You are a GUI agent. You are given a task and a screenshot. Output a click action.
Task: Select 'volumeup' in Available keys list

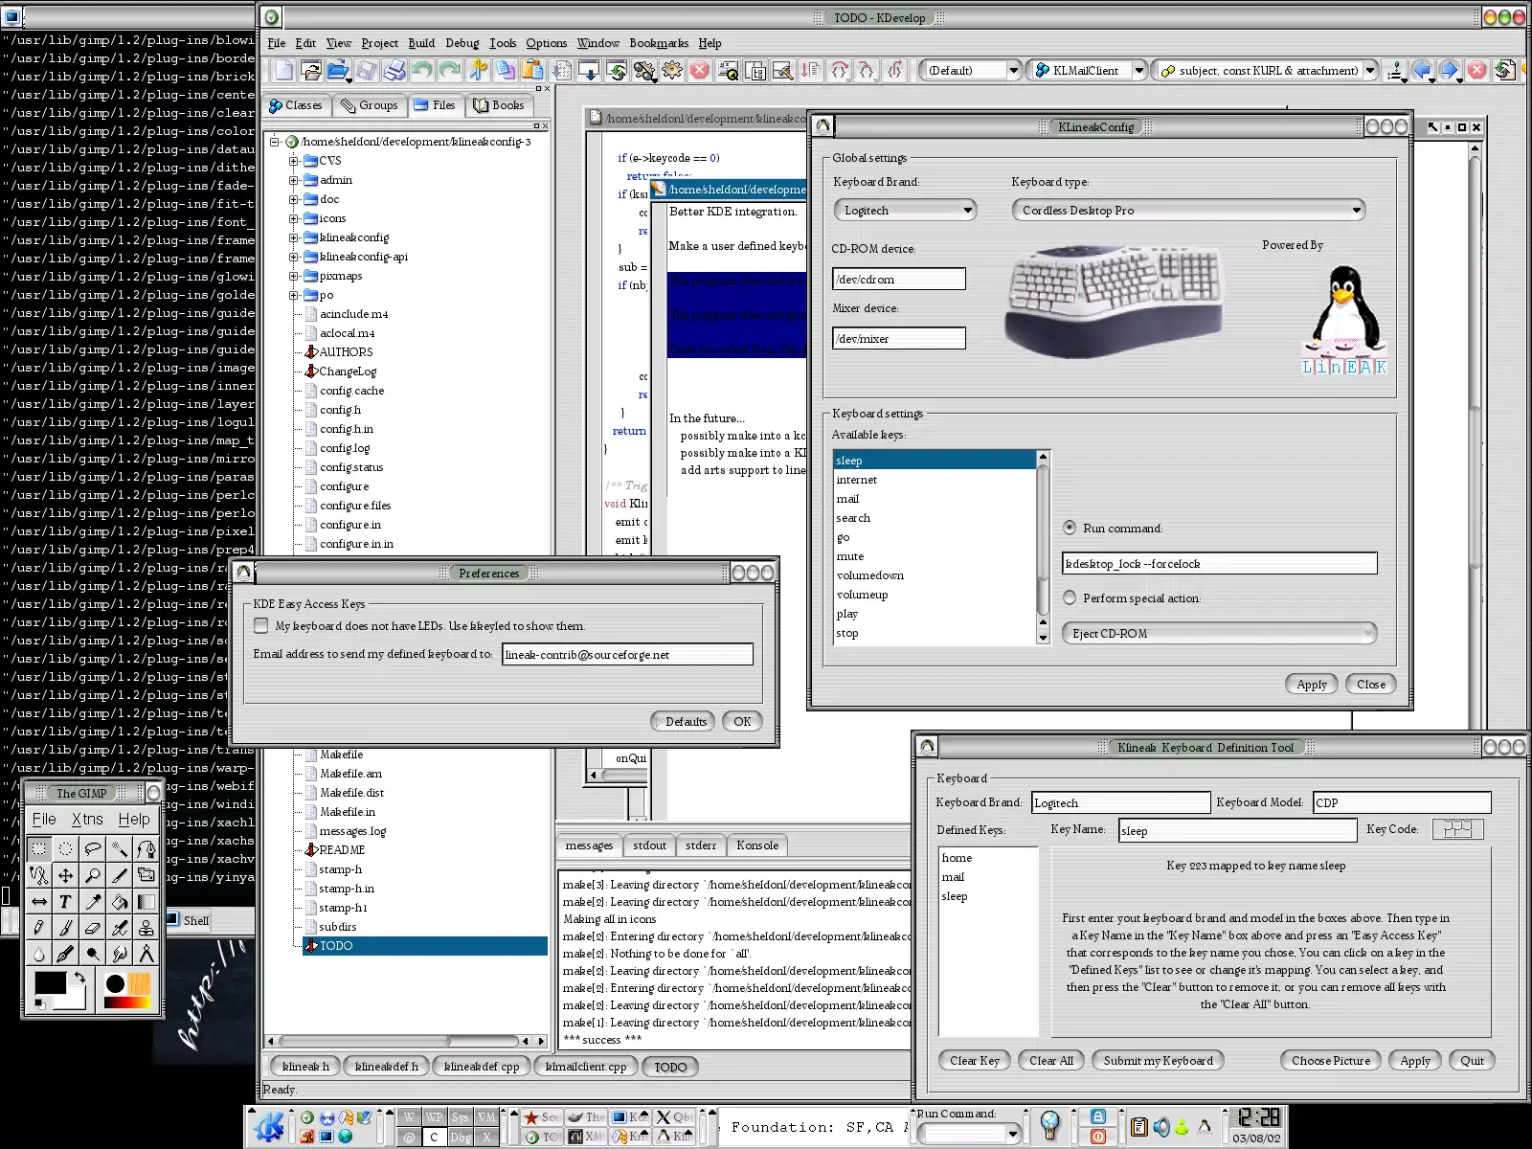tap(935, 595)
